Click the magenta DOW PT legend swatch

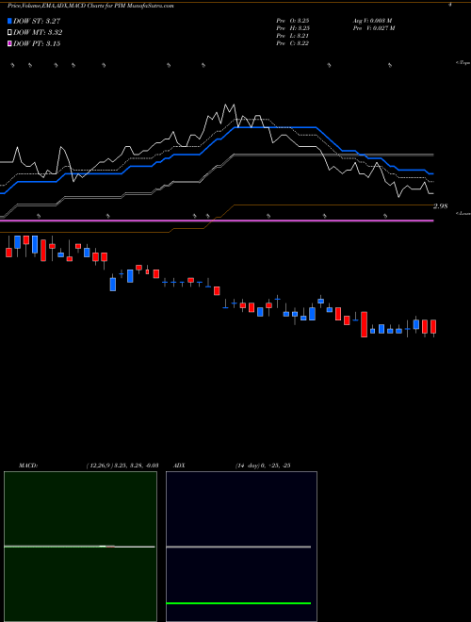[9, 43]
